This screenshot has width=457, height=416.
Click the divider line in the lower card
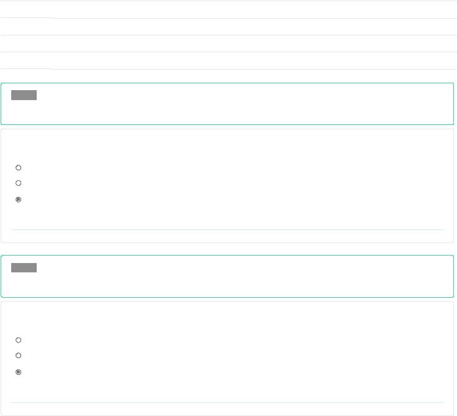click(x=227, y=402)
